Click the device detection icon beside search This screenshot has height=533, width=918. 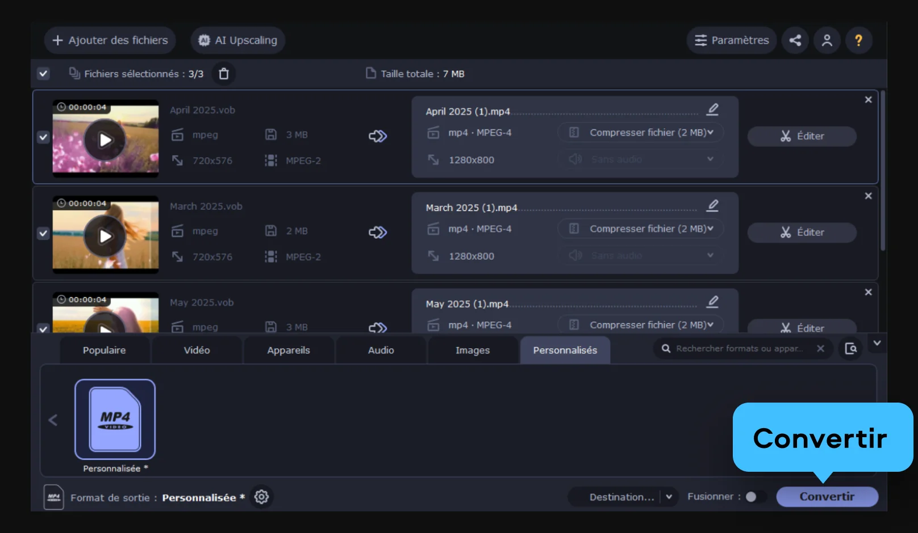tap(850, 349)
